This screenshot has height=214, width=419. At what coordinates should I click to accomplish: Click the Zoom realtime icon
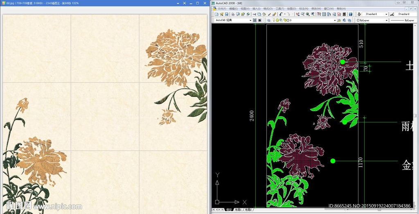coord(303,14)
